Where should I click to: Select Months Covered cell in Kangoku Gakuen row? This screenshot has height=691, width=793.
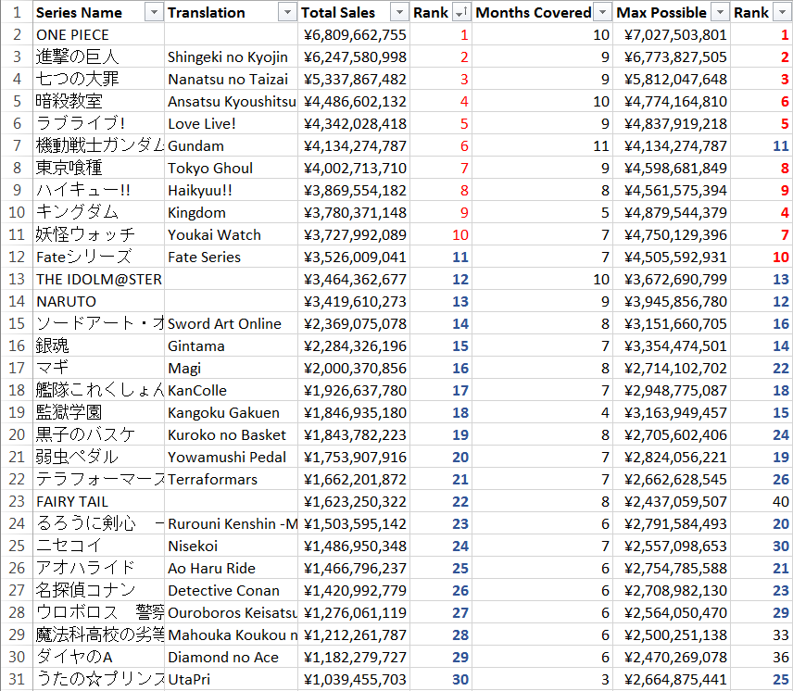point(542,413)
